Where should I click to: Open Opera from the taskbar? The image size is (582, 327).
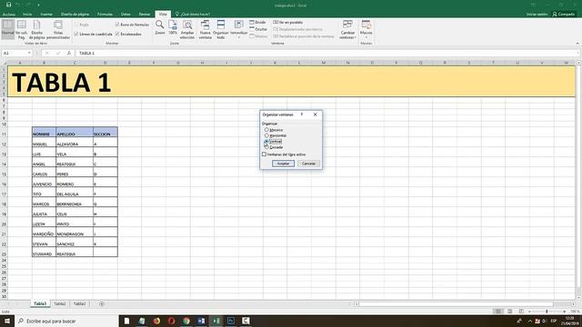pyautogui.click(x=171, y=321)
